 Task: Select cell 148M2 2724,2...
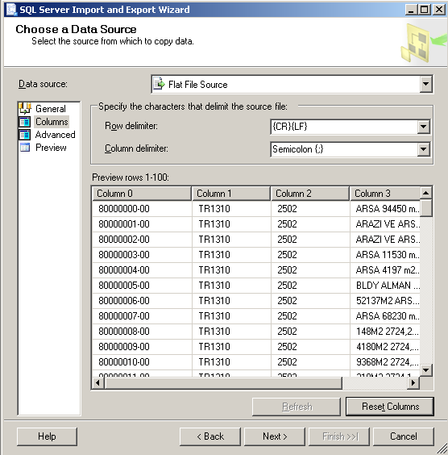click(385, 332)
